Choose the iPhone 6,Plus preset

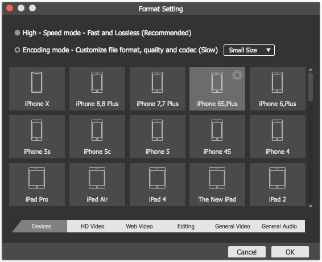point(278,89)
